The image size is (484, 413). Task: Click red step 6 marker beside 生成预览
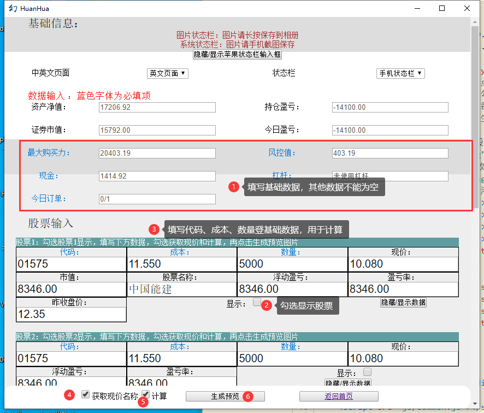click(x=248, y=396)
